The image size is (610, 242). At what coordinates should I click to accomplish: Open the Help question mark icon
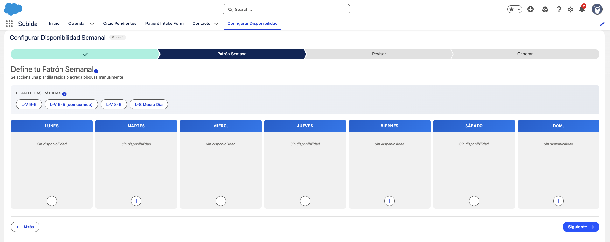559,10
